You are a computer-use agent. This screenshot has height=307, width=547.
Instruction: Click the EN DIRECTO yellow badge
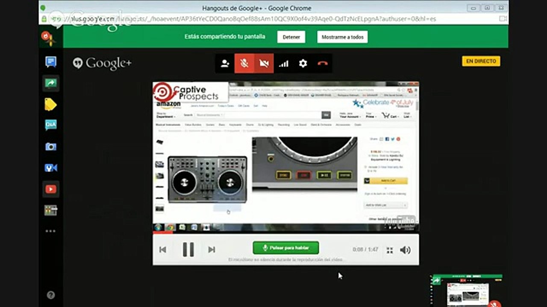481,61
